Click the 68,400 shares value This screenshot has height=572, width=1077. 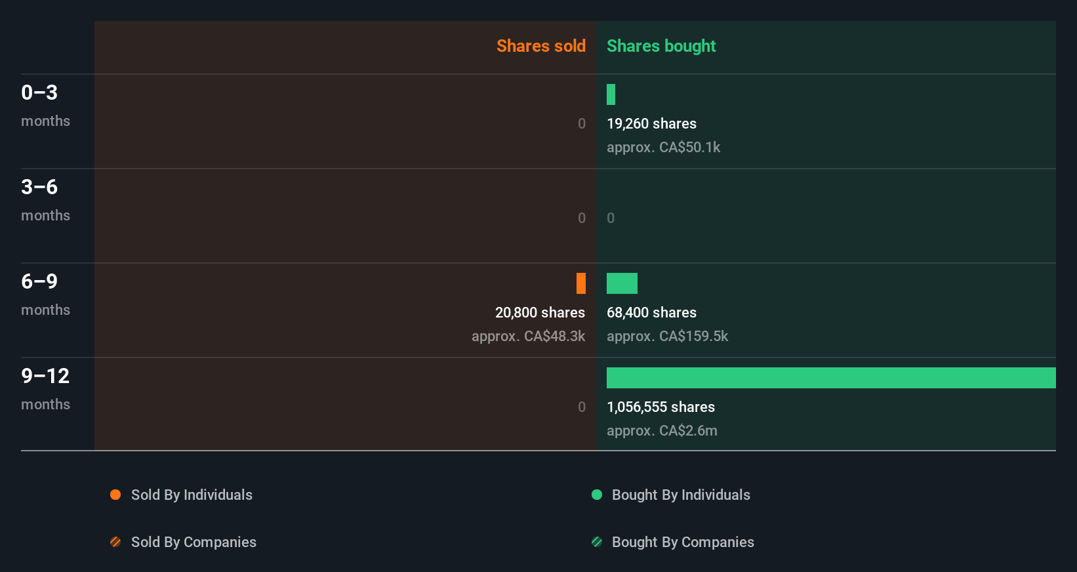point(651,313)
